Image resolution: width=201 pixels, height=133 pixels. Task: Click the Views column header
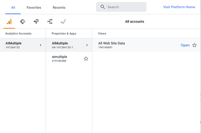click(x=102, y=33)
